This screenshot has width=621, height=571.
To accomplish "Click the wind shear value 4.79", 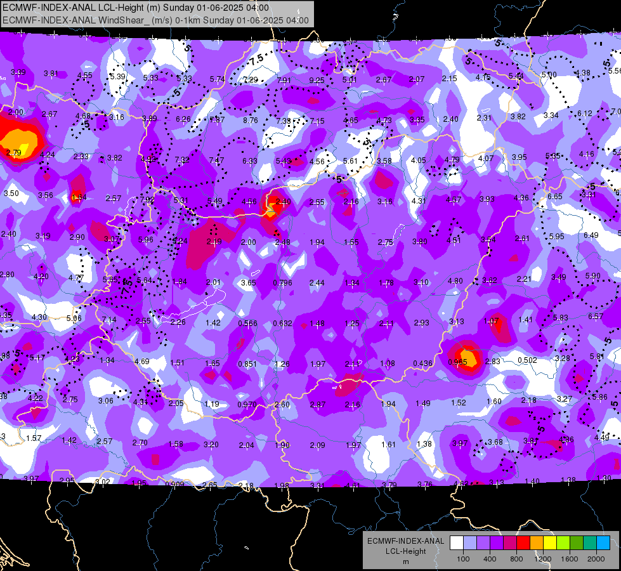I will [452, 160].
